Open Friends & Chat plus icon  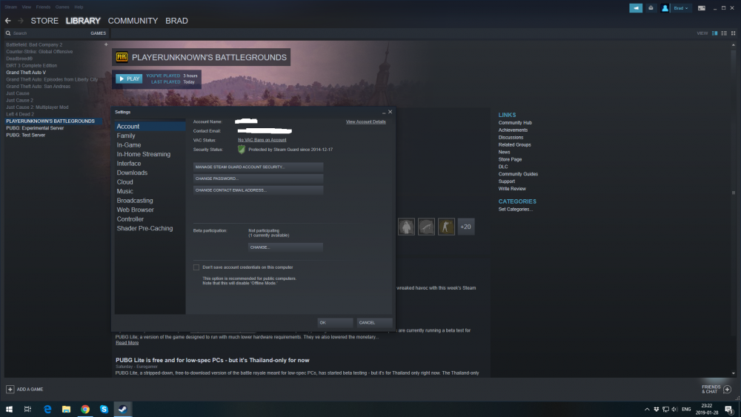click(x=728, y=389)
